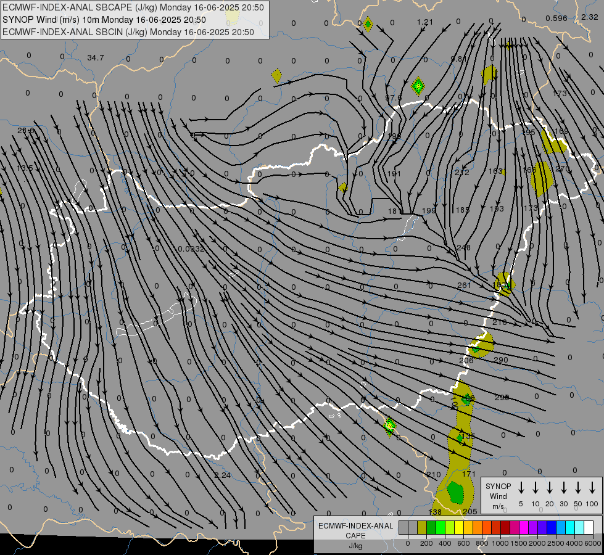Click the SBCIN title line in header
The height and width of the screenshot is (555, 604).
[x=128, y=32]
